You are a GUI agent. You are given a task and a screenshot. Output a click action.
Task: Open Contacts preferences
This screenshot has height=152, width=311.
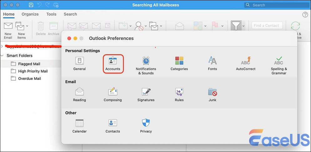point(113,126)
